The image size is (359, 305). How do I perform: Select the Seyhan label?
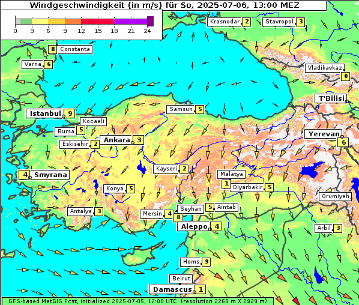pos(191,209)
